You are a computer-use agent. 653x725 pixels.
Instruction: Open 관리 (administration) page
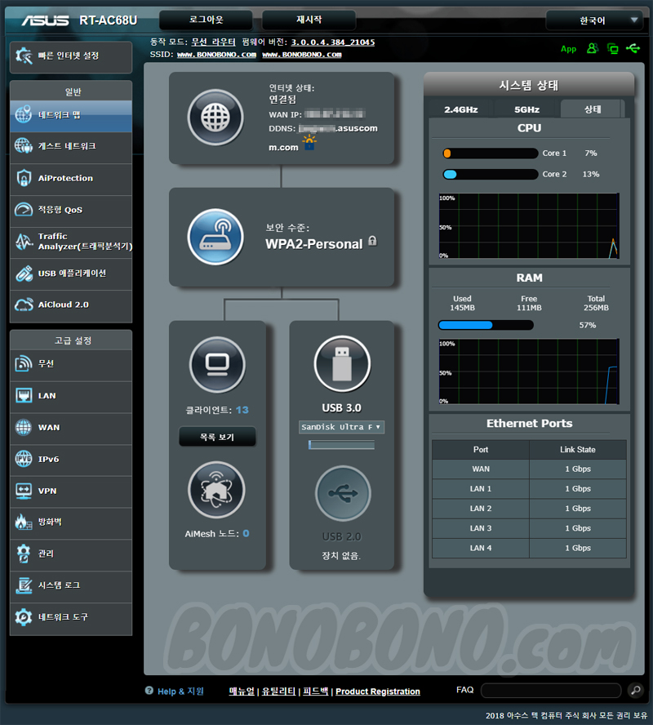tap(71, 554)
